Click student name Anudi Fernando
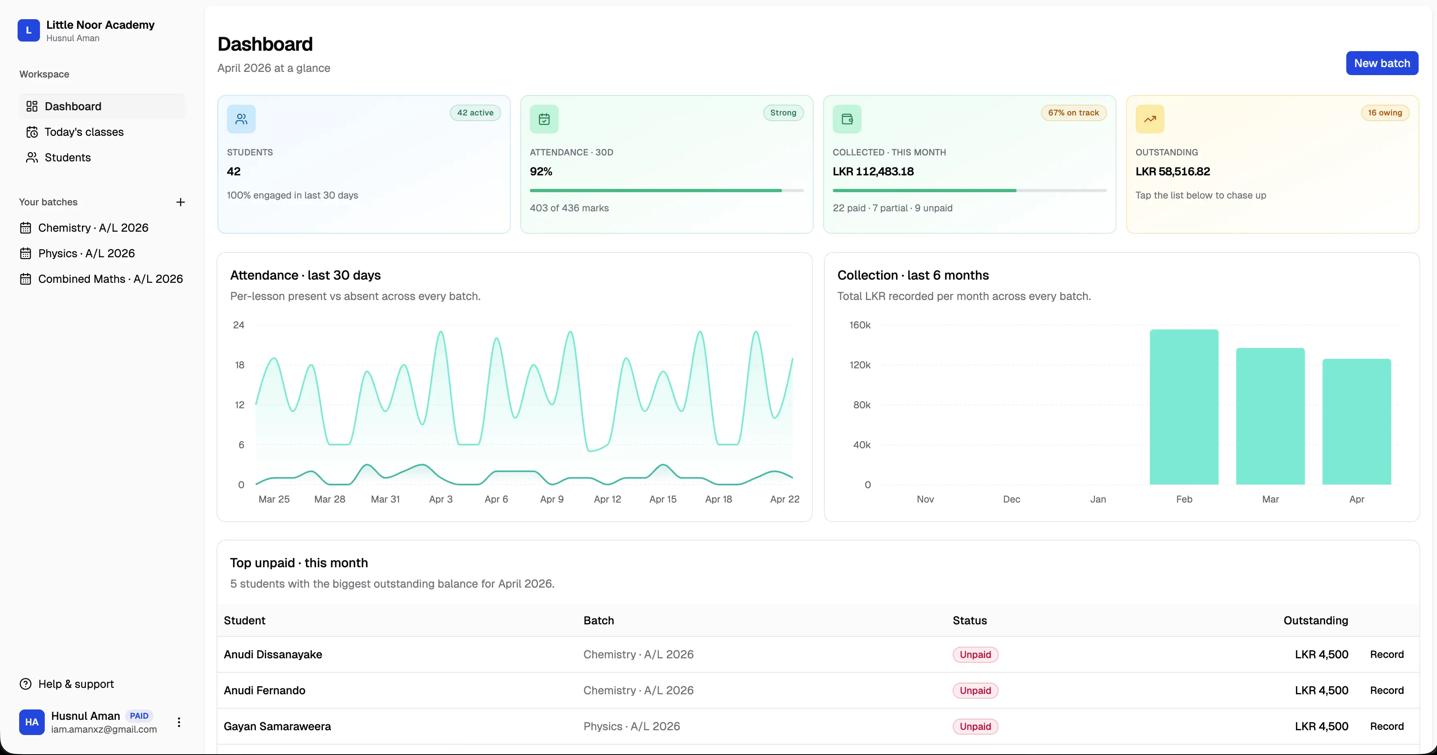1437x755 pixels. pos(265,690)
